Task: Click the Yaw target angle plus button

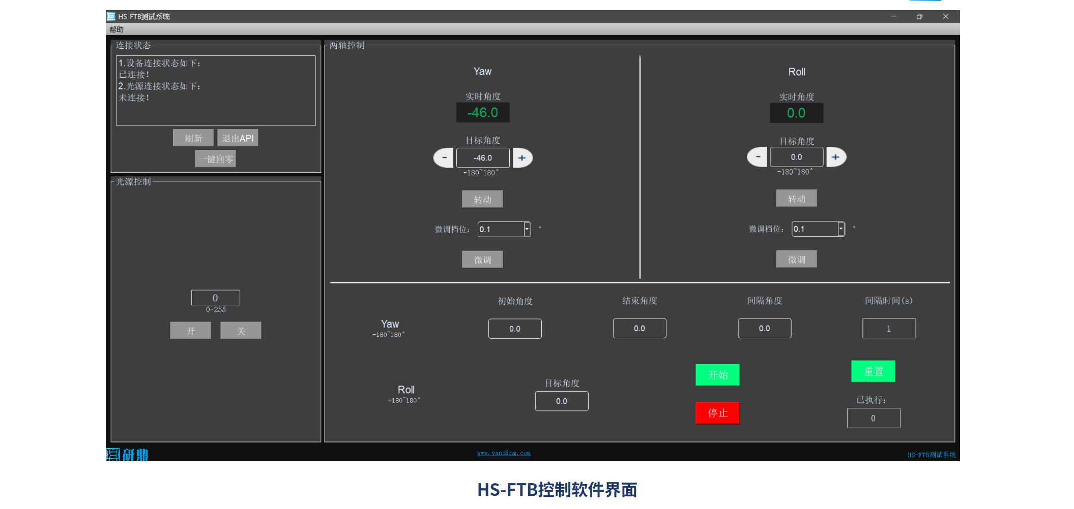Action: [x=522, y=158]
